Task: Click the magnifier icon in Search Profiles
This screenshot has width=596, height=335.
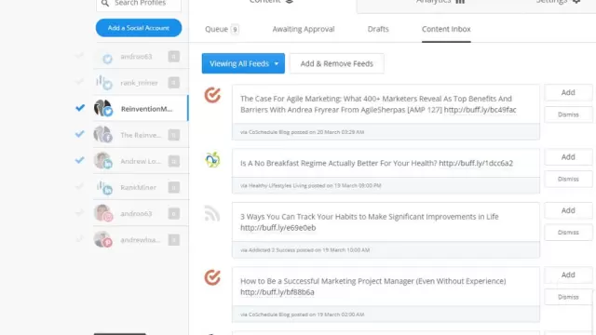Action: 105,4
